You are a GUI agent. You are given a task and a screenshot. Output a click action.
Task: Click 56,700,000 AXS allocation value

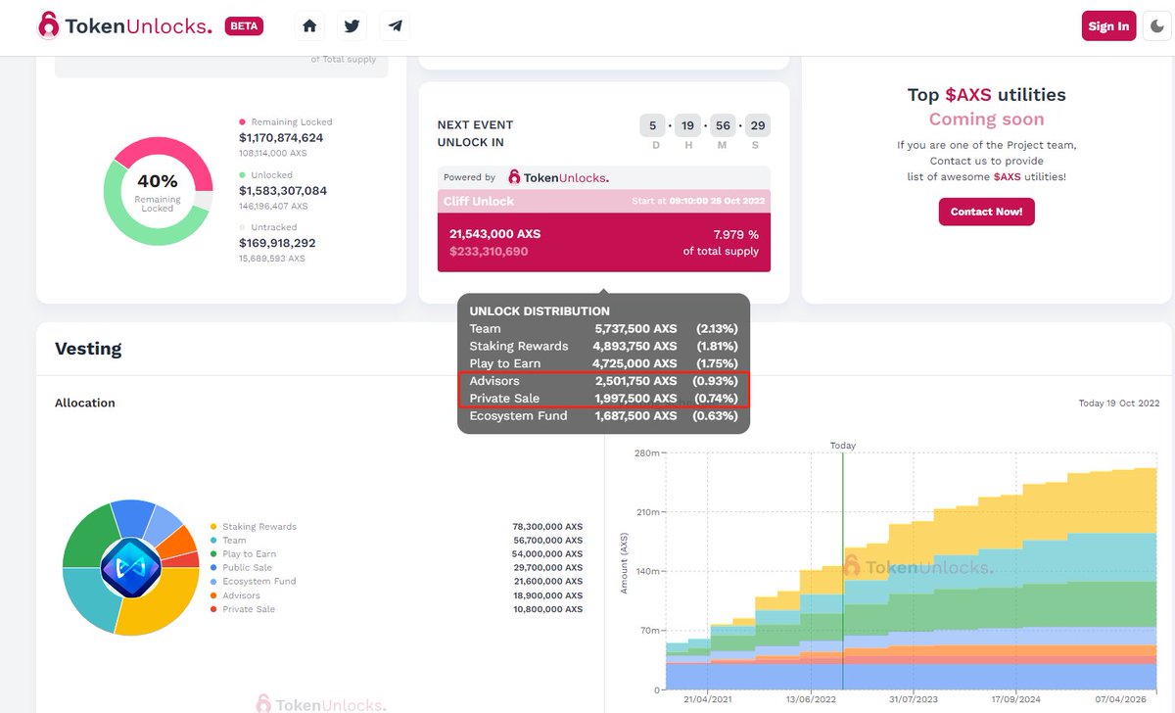click(x=547, y=541)
